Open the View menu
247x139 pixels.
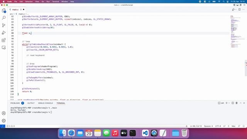37,2
